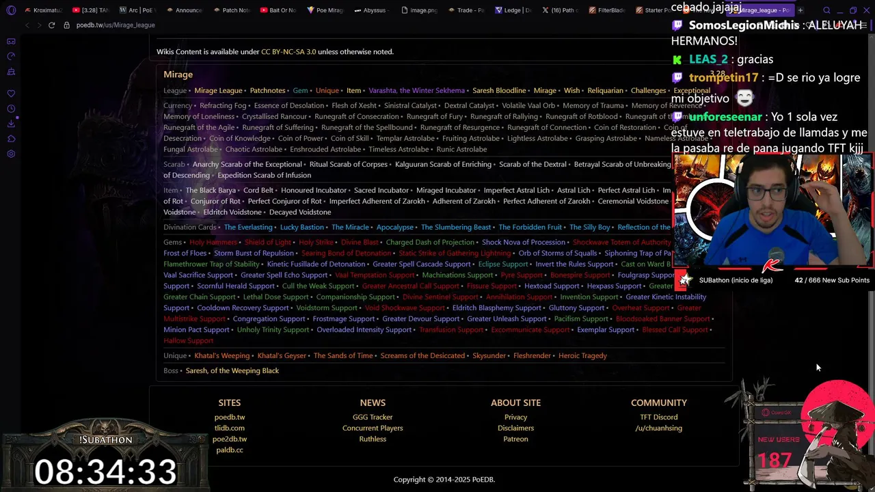Switch to the Trade - Pa tab
This screenshot has width=875, height=492.
click(467, 10)
